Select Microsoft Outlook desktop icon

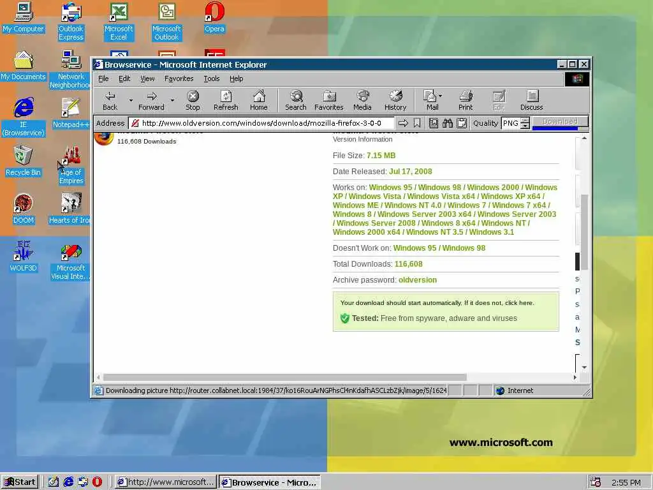click(166, 21)
